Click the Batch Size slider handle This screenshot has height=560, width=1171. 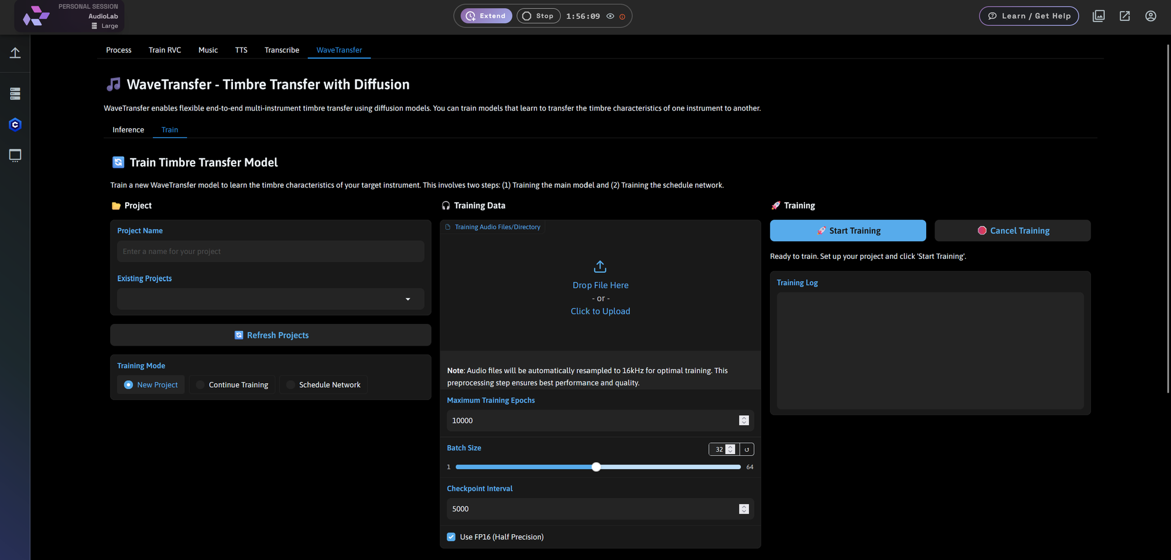[x=596, y=467]
